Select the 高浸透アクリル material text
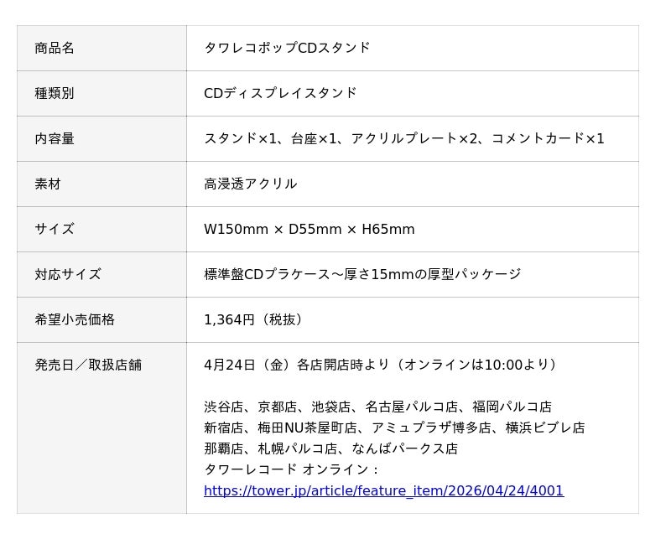 (250, 184)
